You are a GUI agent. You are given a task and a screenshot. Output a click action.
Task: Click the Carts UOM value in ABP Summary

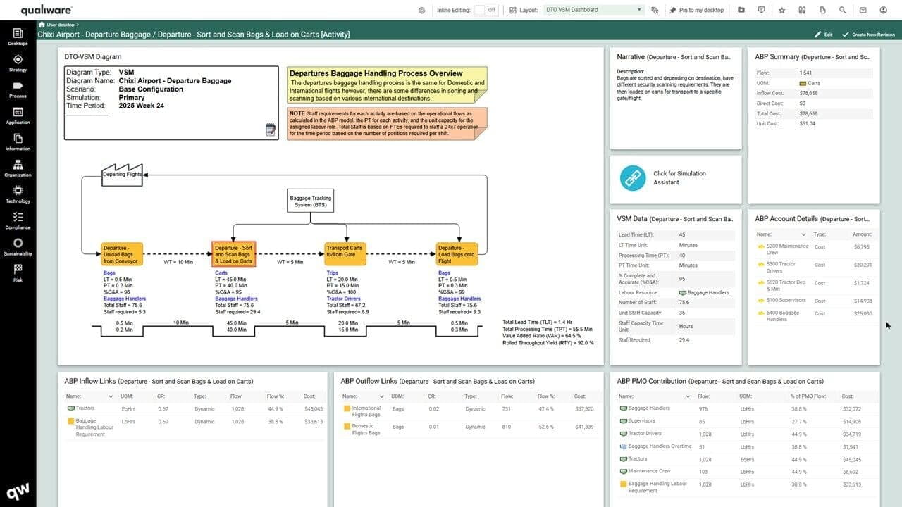pyautogui.click(x=810, y=83)
